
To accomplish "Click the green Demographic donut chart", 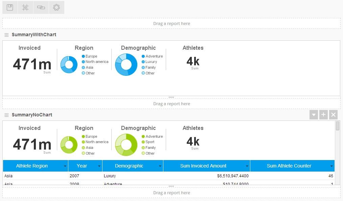I will pyautogui.click(x=126, y=145).
